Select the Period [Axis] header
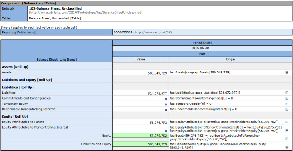Screen dimensions: 293x151 202,43
